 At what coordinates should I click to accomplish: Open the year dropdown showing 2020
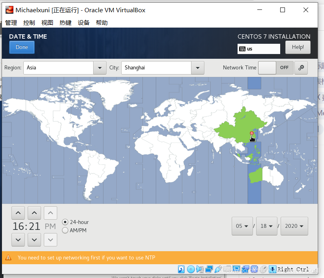click(x=294, y=226)
